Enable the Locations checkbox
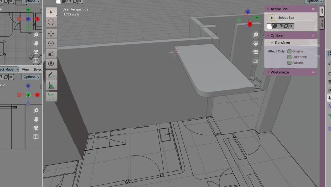Image resolution: width=331 pixels, height=187 pixels. point(289,57)
